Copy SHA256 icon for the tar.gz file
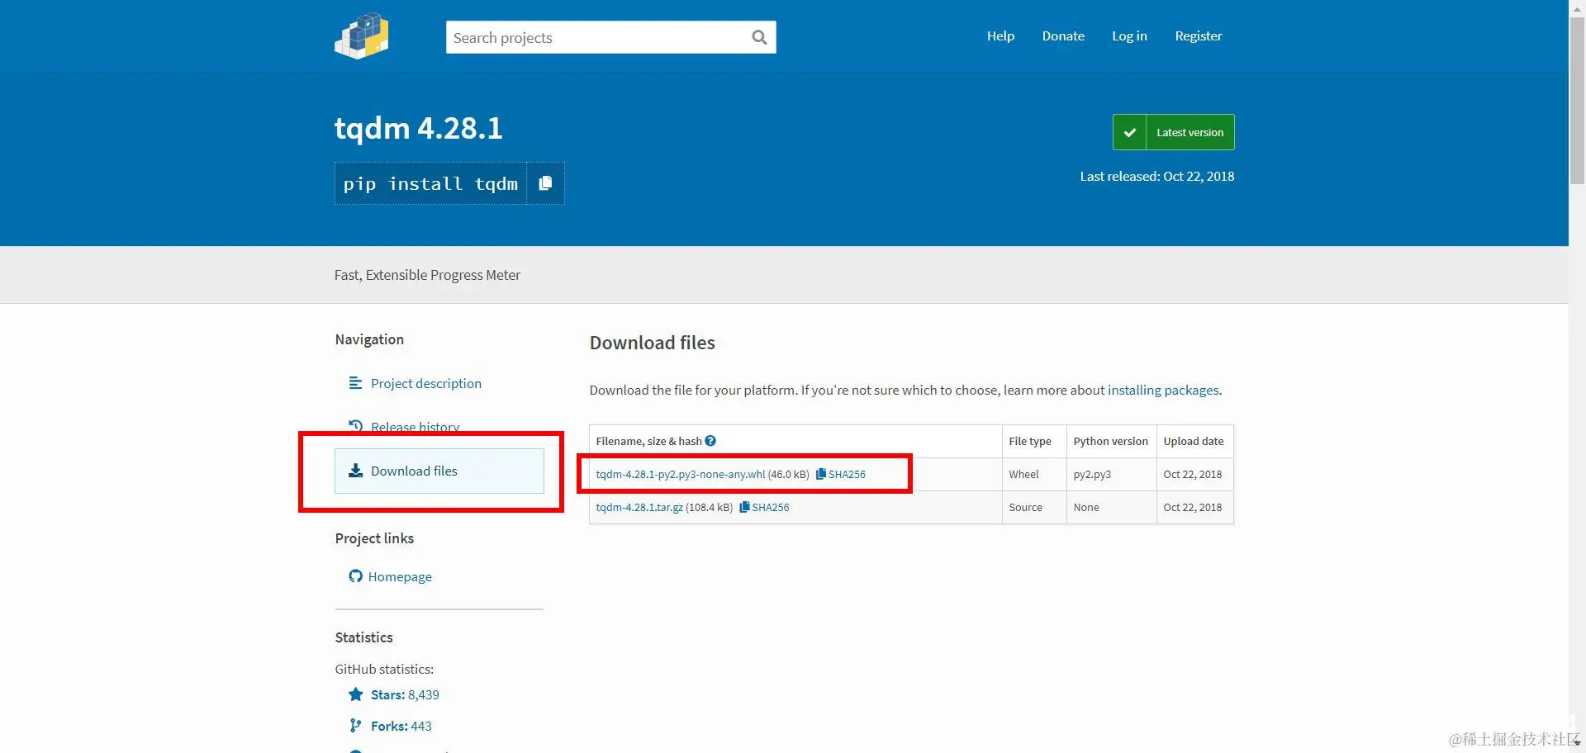1586x753 pixels. click(x=744, y=507)
